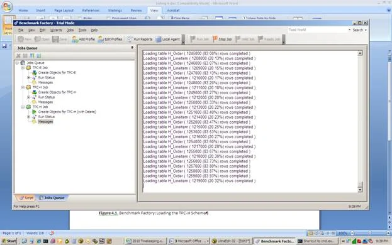Screen dimensions: 392x245
Task: Click the second icon in Jobs Queue panel toolbar
Action: point(25,56)
